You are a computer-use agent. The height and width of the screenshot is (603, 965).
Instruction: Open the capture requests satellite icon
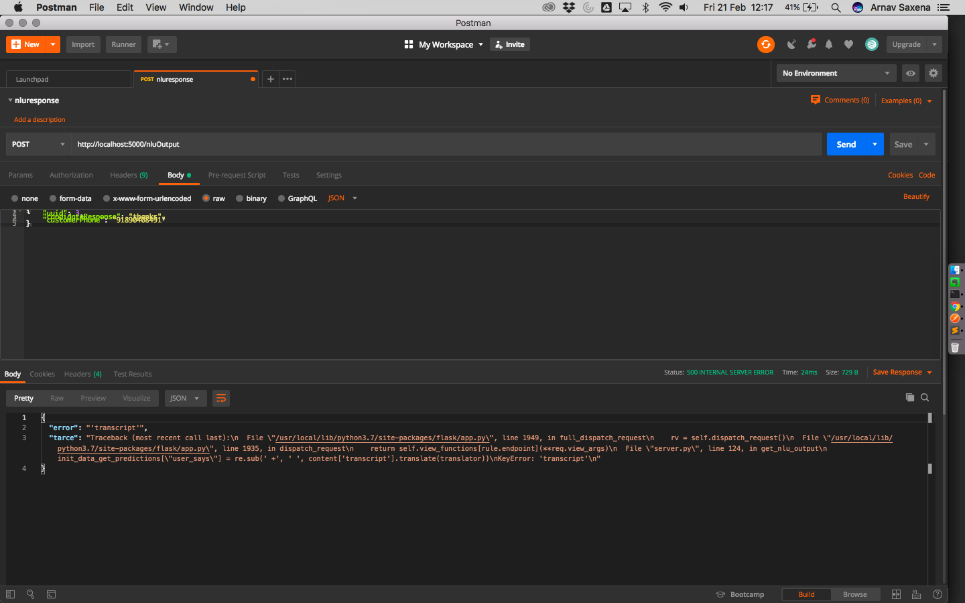791,44
